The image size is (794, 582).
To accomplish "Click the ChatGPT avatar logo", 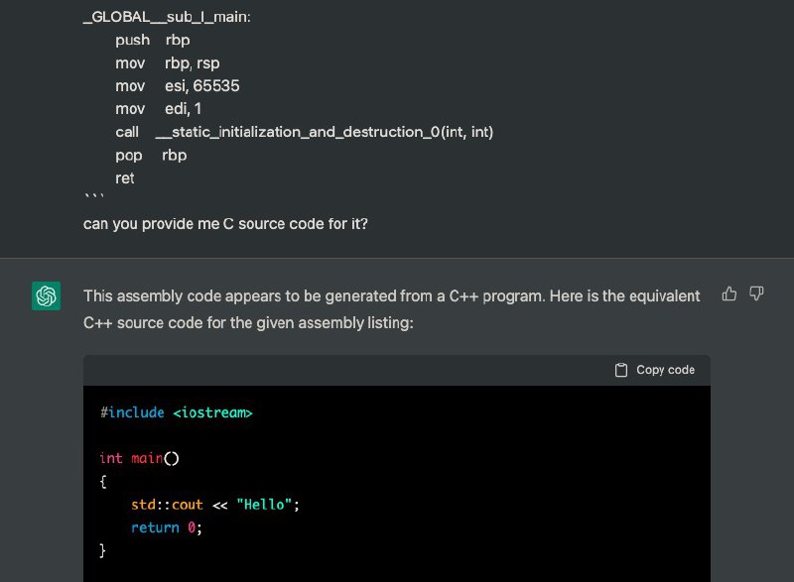I will tap(46, 295).
